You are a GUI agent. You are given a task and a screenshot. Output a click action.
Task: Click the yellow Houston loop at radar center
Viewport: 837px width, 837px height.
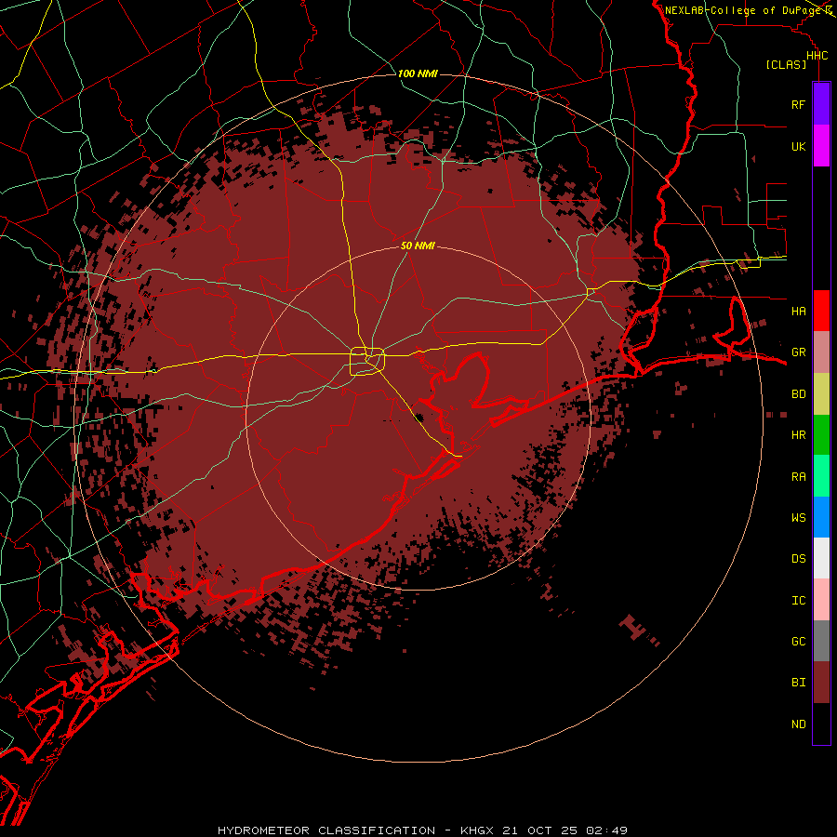click(x=367, y=362)
